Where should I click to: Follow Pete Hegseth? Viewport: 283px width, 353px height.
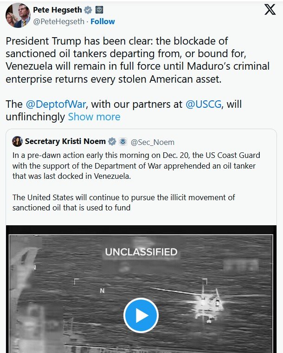point(103,21)
